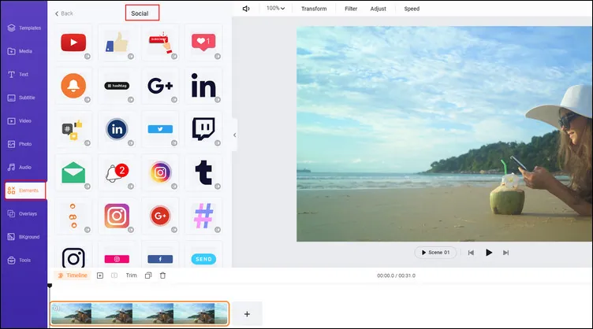This screenshot has width=593, height=329.
Task: Trim the selected clip
Action: pos(131,275)
